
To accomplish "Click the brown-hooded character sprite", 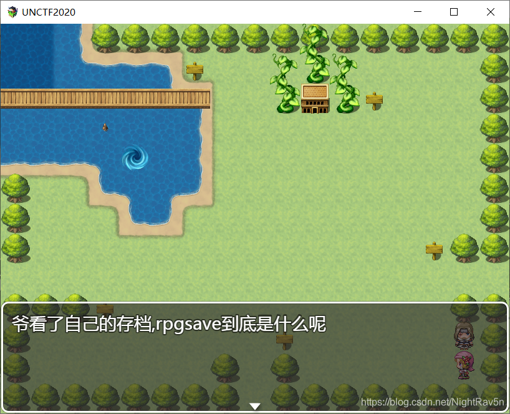I will point(464,335).
